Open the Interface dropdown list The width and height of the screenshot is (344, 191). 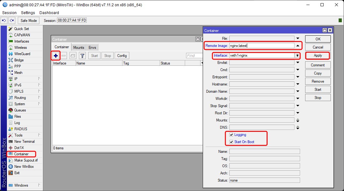pyautogui.click(x=297, y=55)
